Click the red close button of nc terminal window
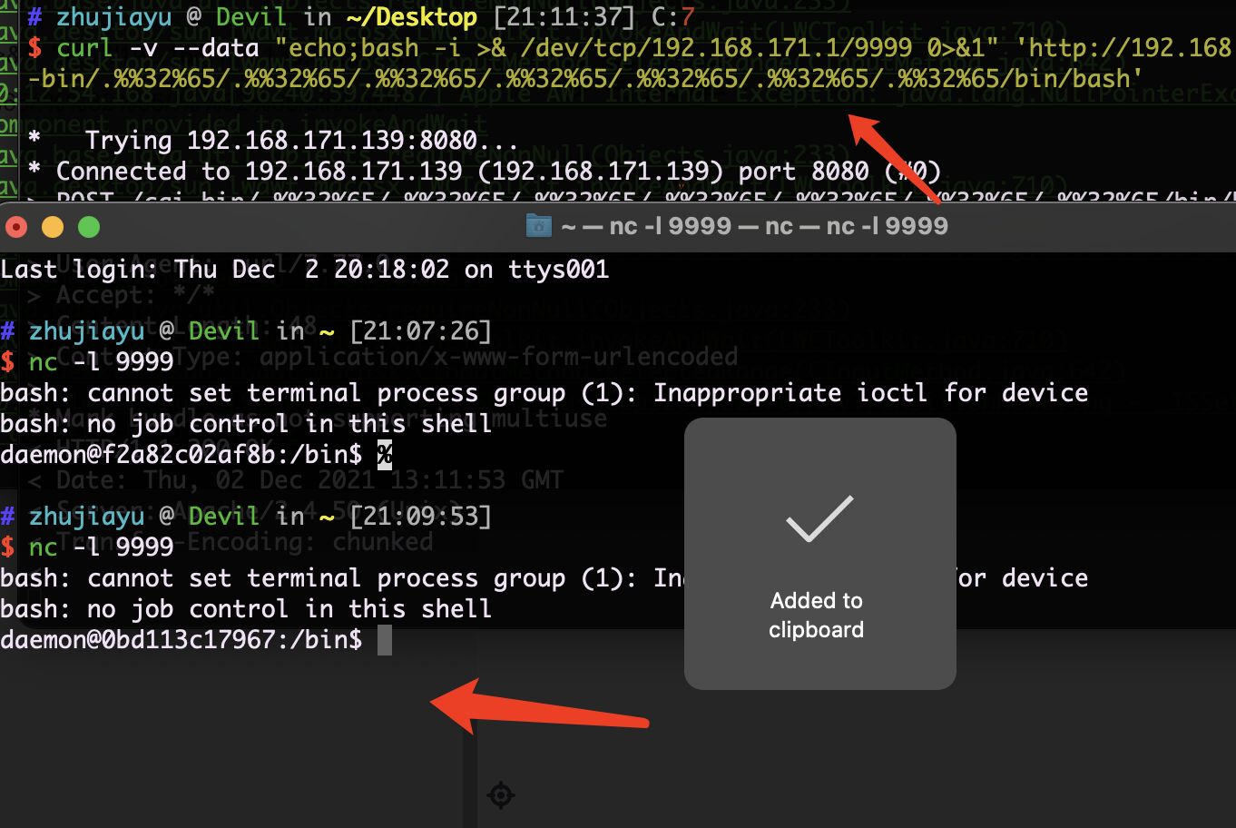 16,227
